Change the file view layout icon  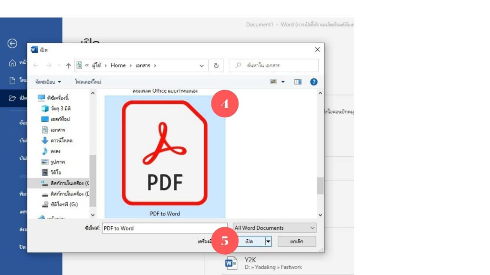(x=273, y=82)
